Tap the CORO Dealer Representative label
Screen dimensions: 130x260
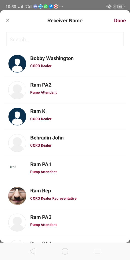(x=53, y=198)
